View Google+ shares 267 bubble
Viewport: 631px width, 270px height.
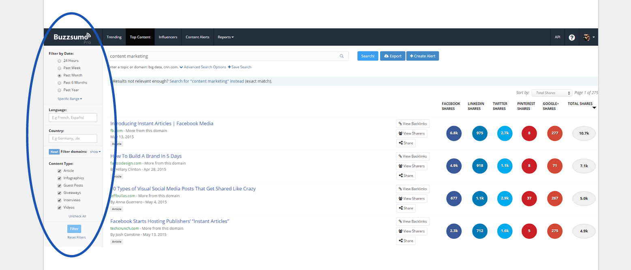555,198
